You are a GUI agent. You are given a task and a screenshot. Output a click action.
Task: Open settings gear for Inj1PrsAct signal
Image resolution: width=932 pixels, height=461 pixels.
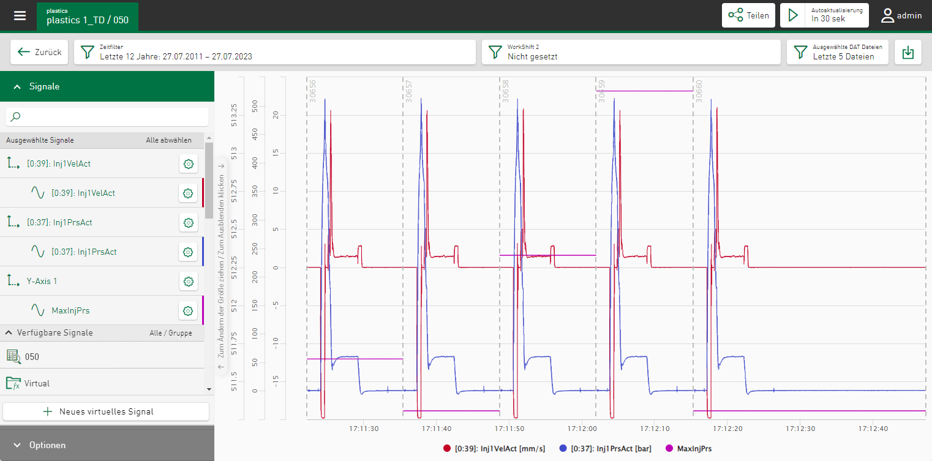point(189,252)
